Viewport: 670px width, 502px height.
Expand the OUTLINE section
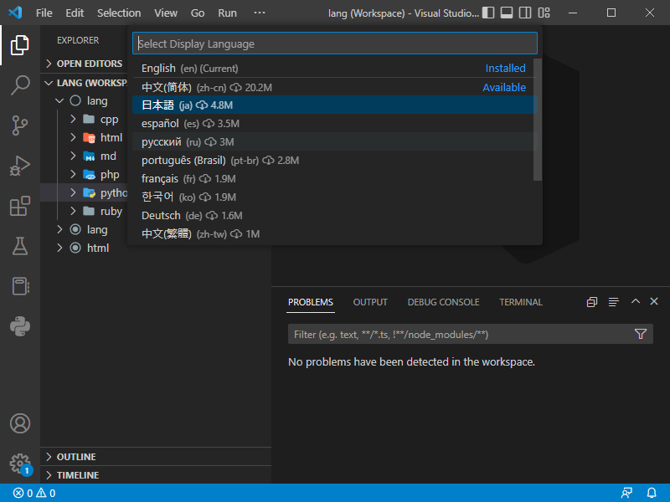pyautogui.click(x=156, y=457)
